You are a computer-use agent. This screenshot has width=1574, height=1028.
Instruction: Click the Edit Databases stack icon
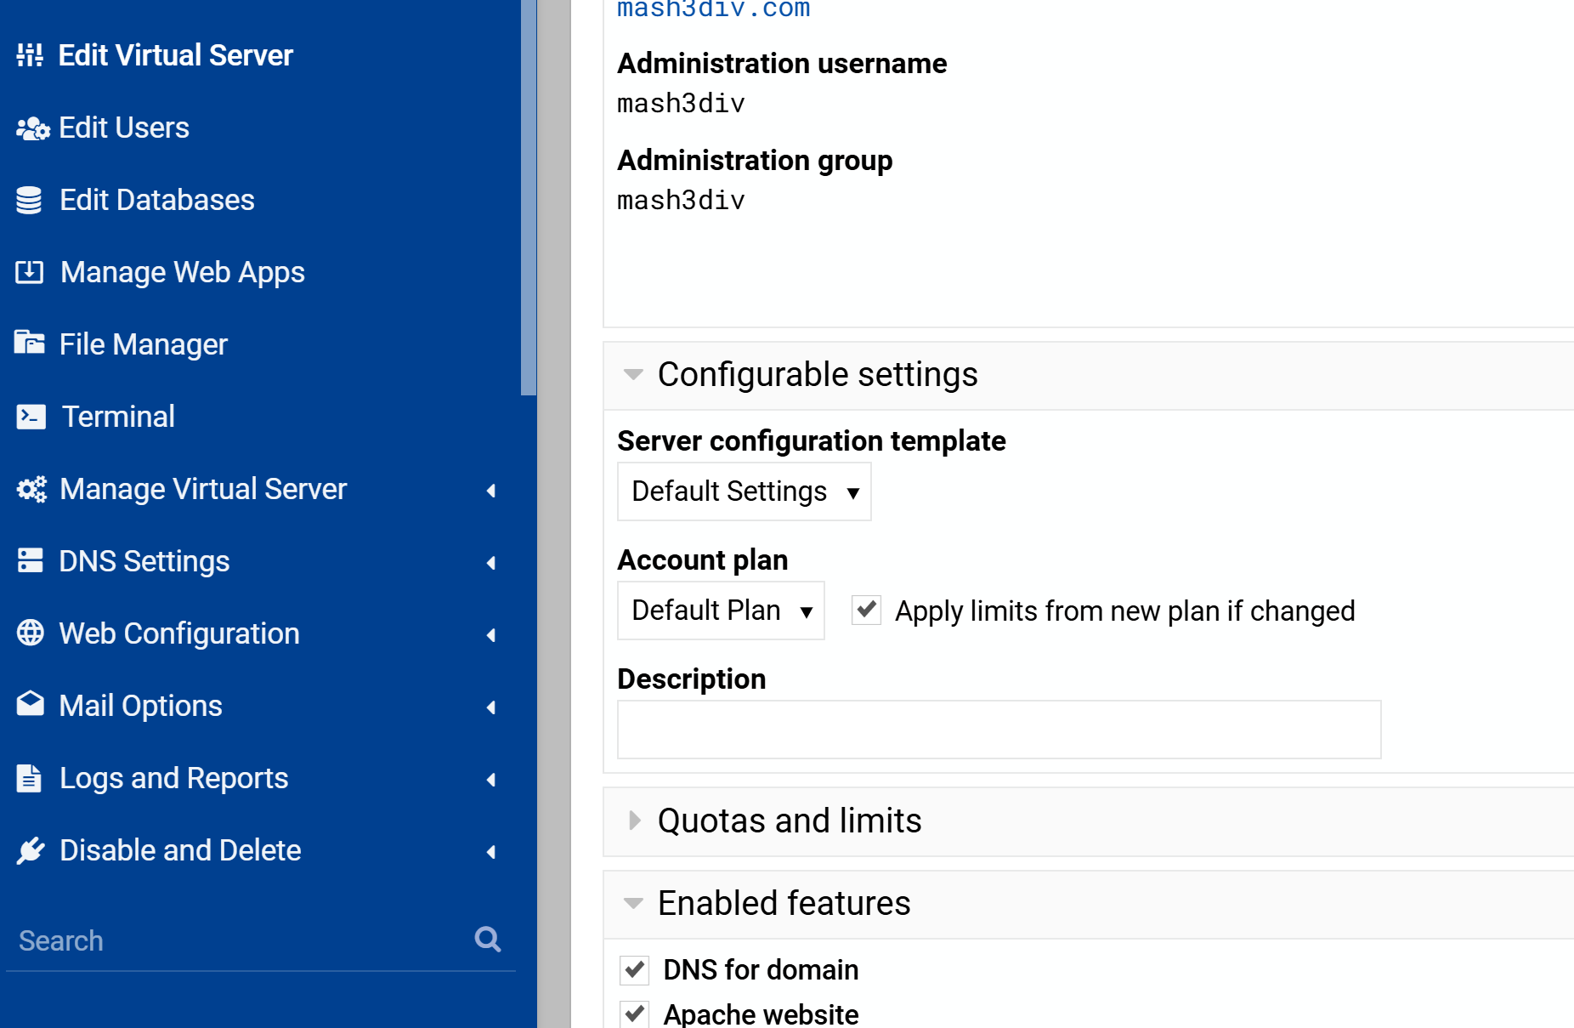pyautogui.click(x=29, y=201)
